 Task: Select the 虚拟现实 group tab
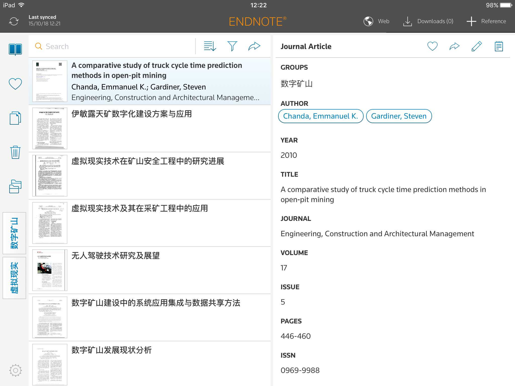tap(14, 278)
